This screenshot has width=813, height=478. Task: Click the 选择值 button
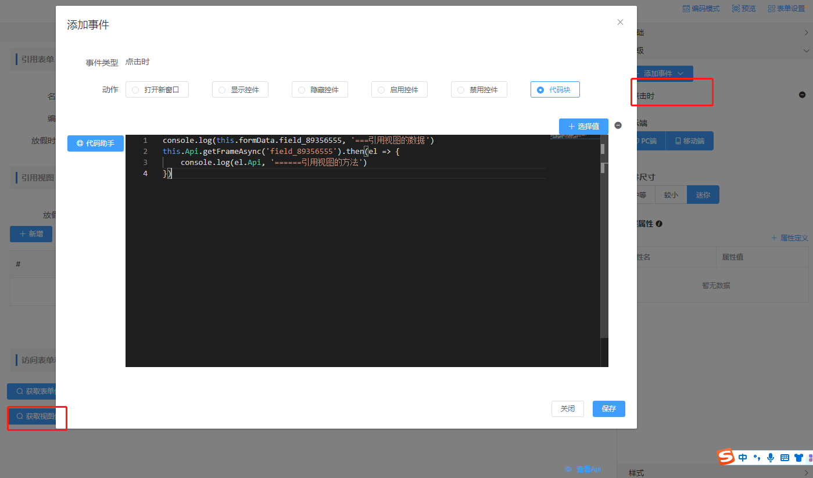pyautogui.click(x=583, y=126)
